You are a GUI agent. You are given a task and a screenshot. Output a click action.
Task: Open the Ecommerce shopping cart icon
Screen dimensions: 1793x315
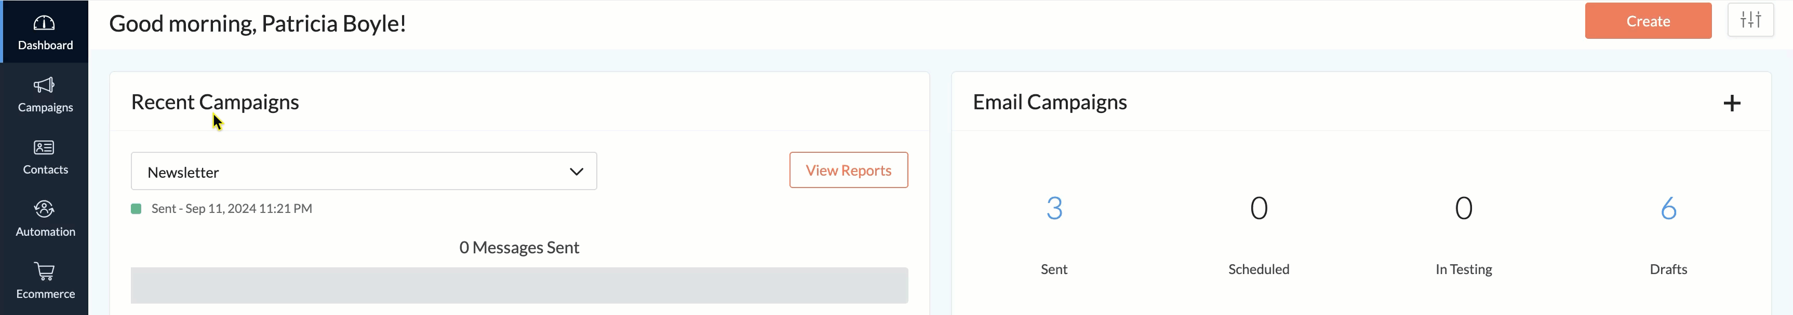44,271
